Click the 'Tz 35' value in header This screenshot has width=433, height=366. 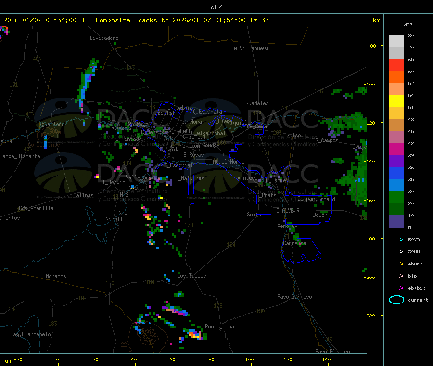coord(259,20)
